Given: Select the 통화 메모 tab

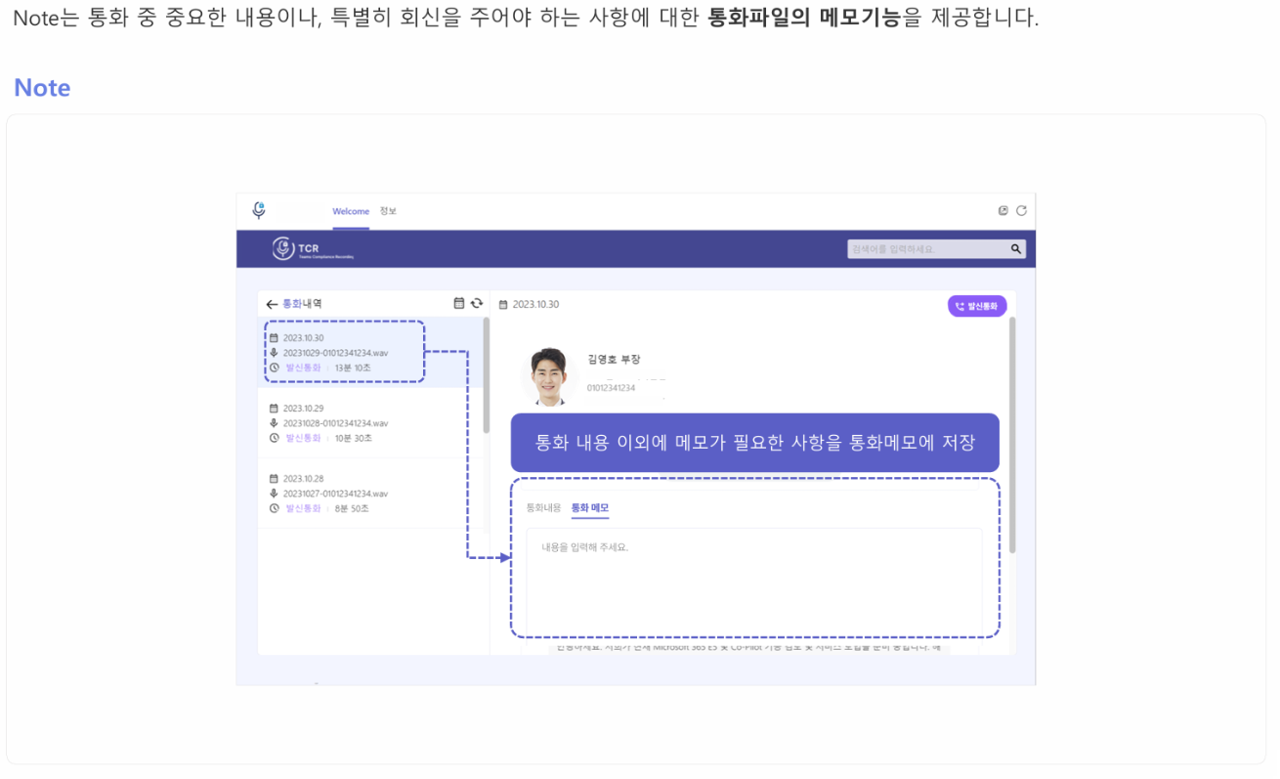Looking at the screenshot, I should (x=590, y=508).
